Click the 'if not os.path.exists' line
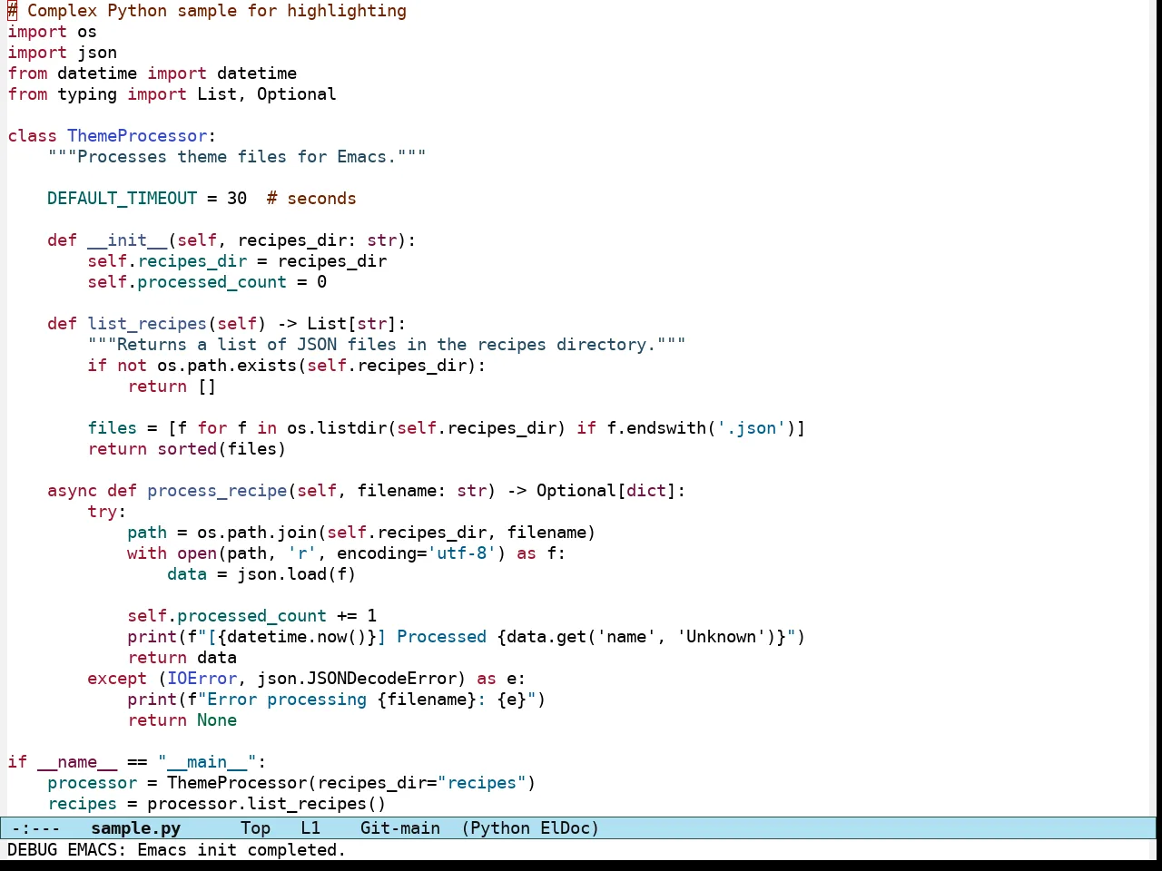The height and width of the screenshot is (871, 1162). coord(287,366)
